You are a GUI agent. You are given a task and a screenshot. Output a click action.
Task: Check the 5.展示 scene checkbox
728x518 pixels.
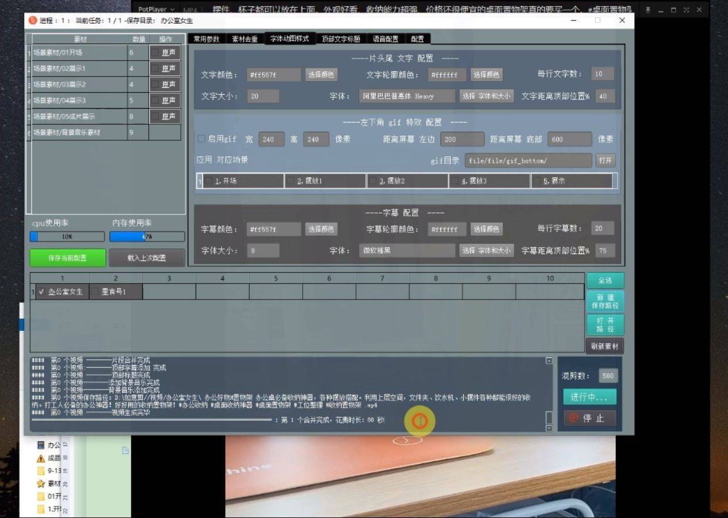[x=538, y=181]
